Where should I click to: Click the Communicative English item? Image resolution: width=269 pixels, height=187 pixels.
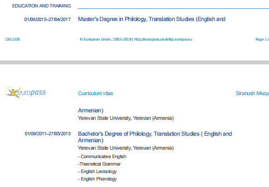[102, 157]
